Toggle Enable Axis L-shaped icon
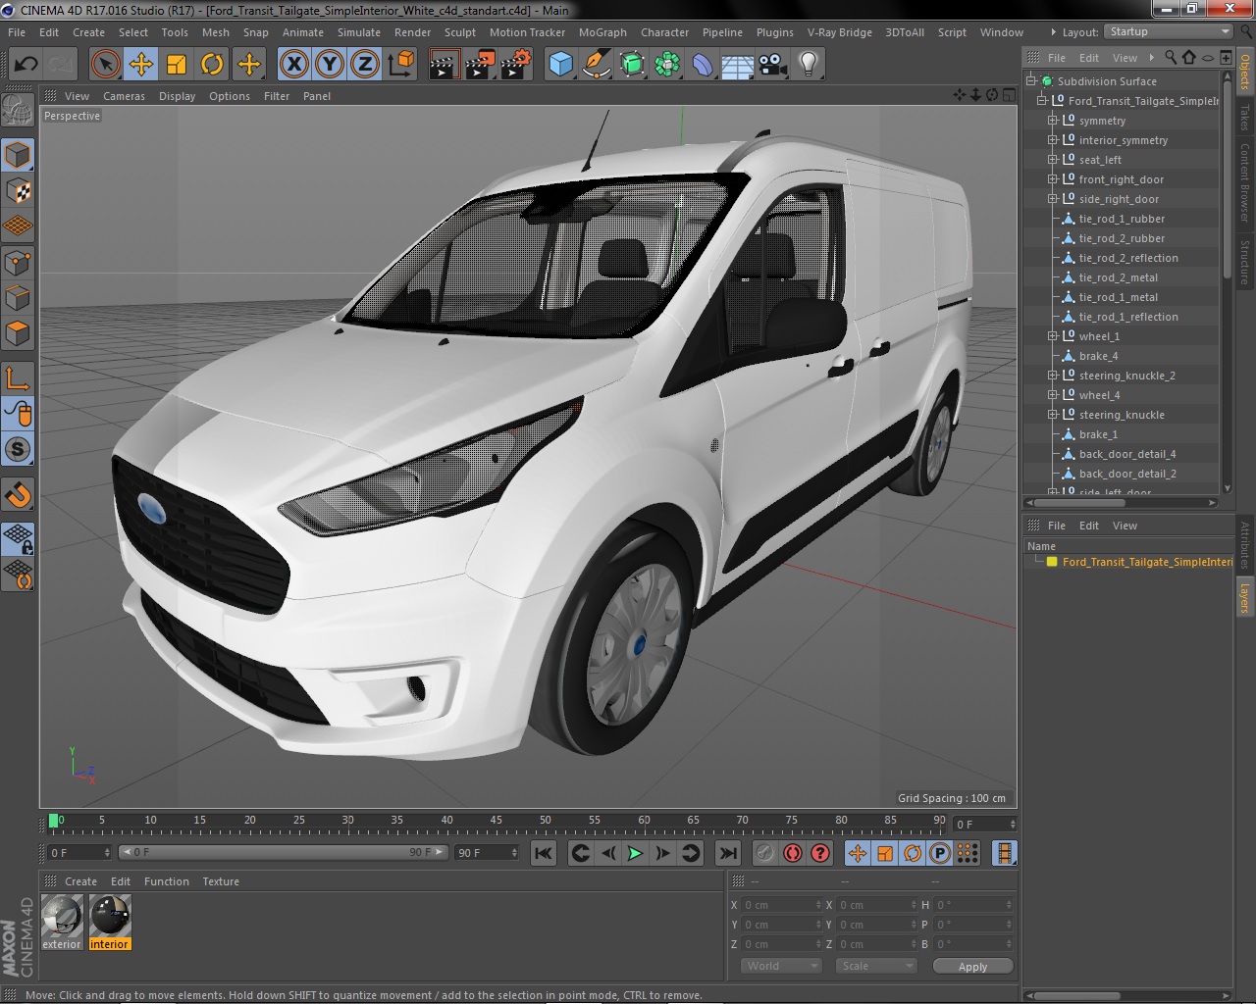This screenshot has width=1256, height=1004. coord(18,377)
